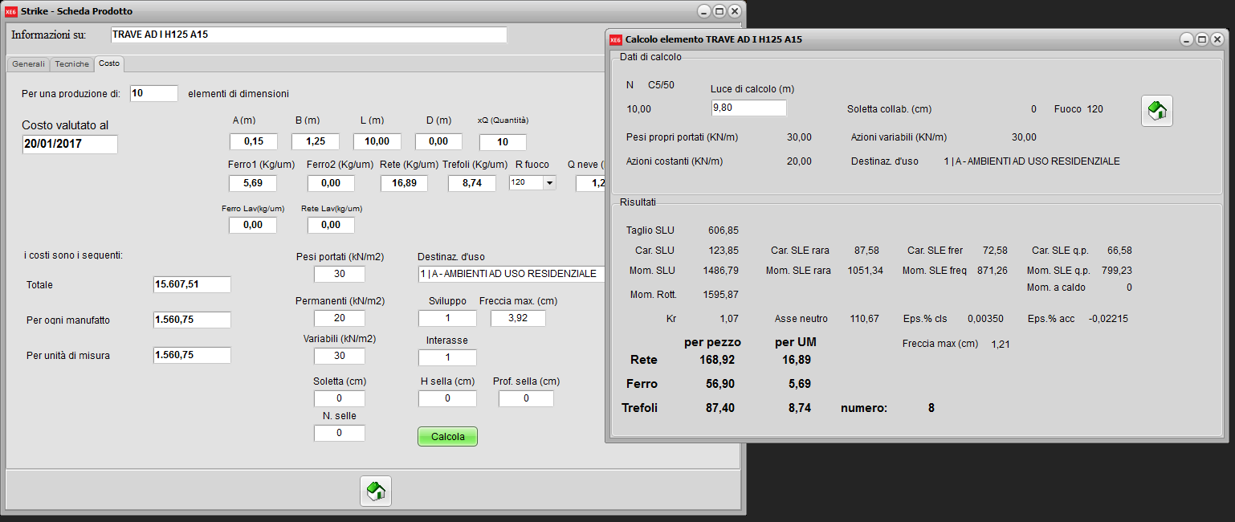Click the L (m) input showing 10,00
Viewport: 1235px width, 522px height.
click(377, 141)
